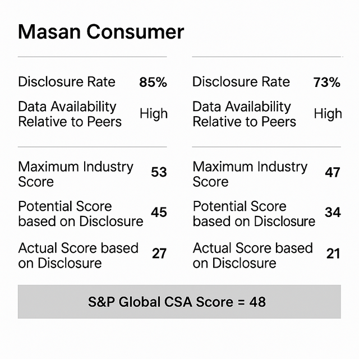Select Potential Score based on Disclosure beside 45
This screenshot has width=359, height=359.
click(81, 214)
